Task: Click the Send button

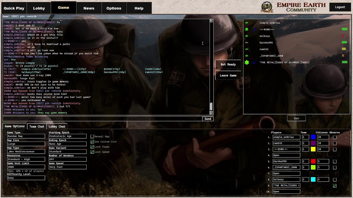Action: pyautogui.click(x=208, y=119)
